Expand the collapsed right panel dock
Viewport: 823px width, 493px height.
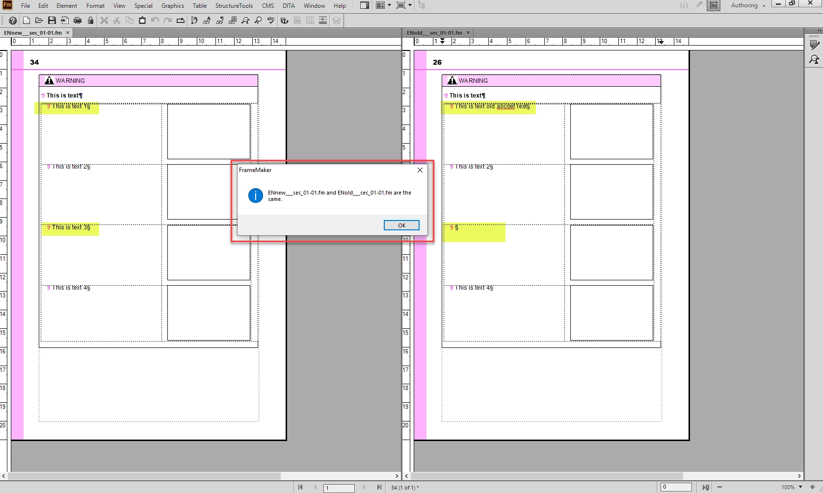(x=819, y=30)
